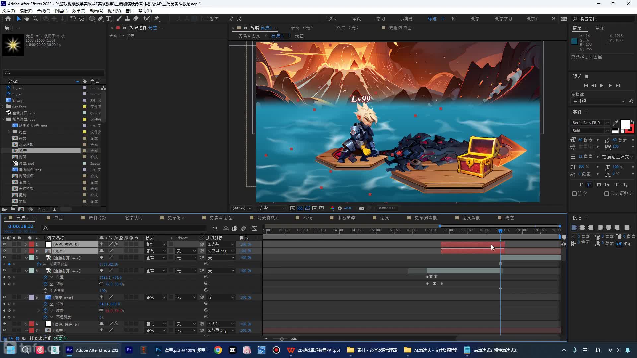This screenshot has height=358, width=637.
Task: Expand layer 6 白色 纯色 5
Action: [x=26, y=324]
